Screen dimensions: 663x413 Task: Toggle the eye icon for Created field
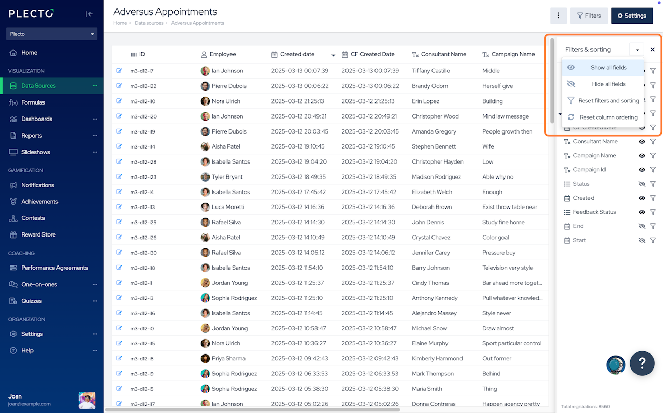pos(642,198)
